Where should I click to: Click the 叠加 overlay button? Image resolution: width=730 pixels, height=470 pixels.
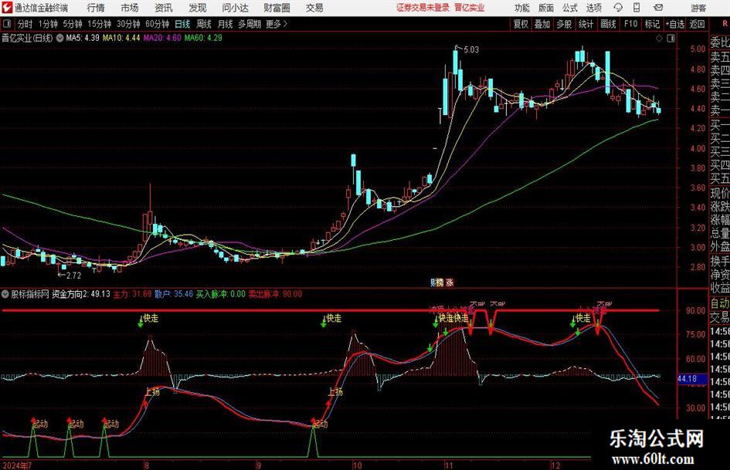542,24
